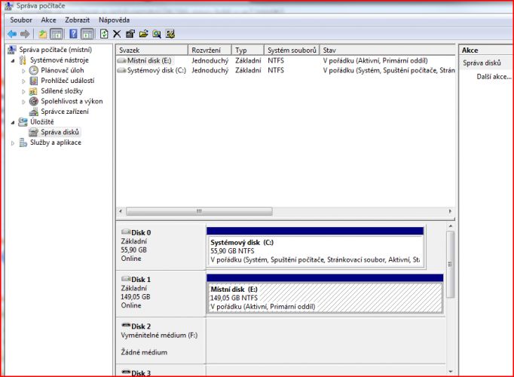Sort by the Rozvržení column header

[210, 51]
